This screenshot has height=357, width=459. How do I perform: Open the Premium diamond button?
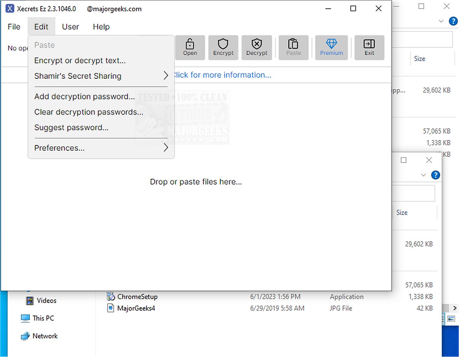pyautogui.click(x=331, y=48)
